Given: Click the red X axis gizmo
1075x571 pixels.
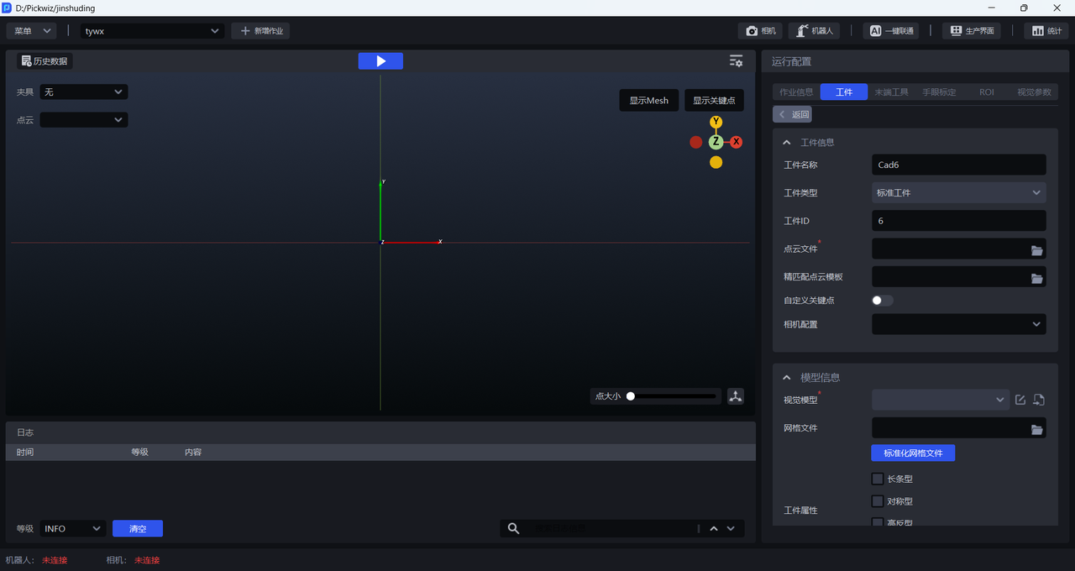Looking at the screenshot, I should click(737, 142).
